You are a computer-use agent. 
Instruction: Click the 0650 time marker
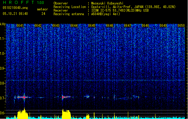181,26
